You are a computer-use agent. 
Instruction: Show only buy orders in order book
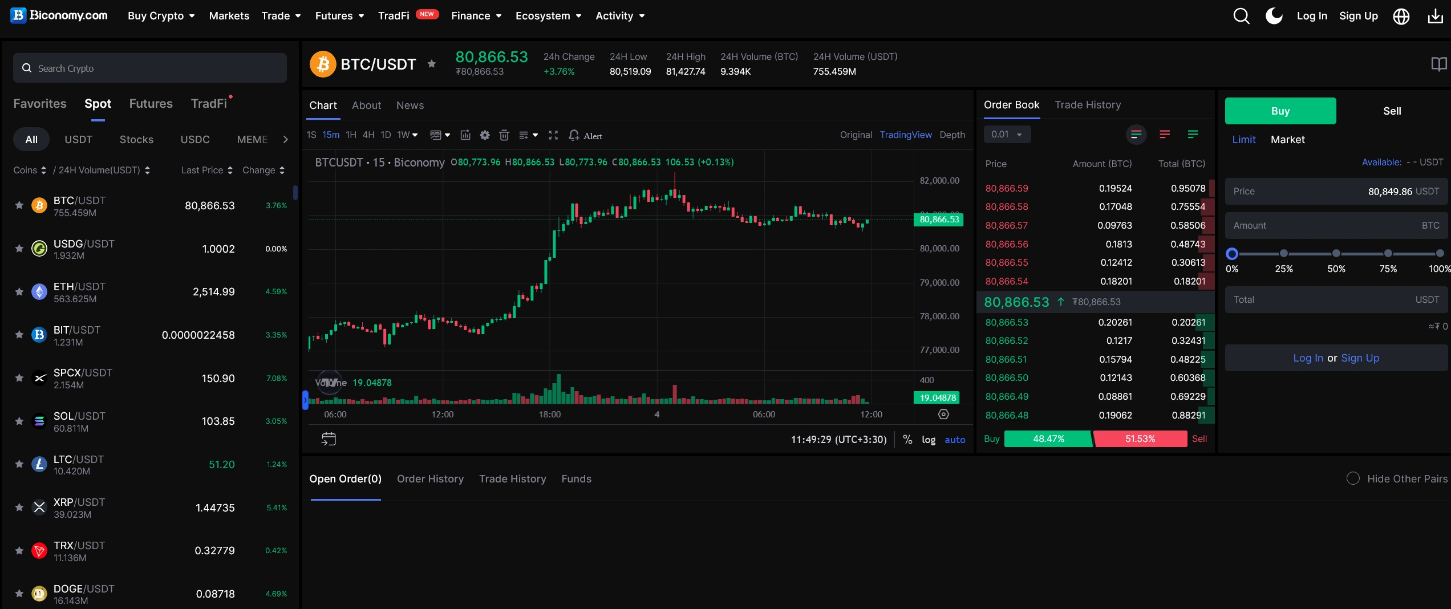tap(1193, 135)
